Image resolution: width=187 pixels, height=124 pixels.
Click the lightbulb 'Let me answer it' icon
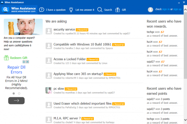[71, 10]
